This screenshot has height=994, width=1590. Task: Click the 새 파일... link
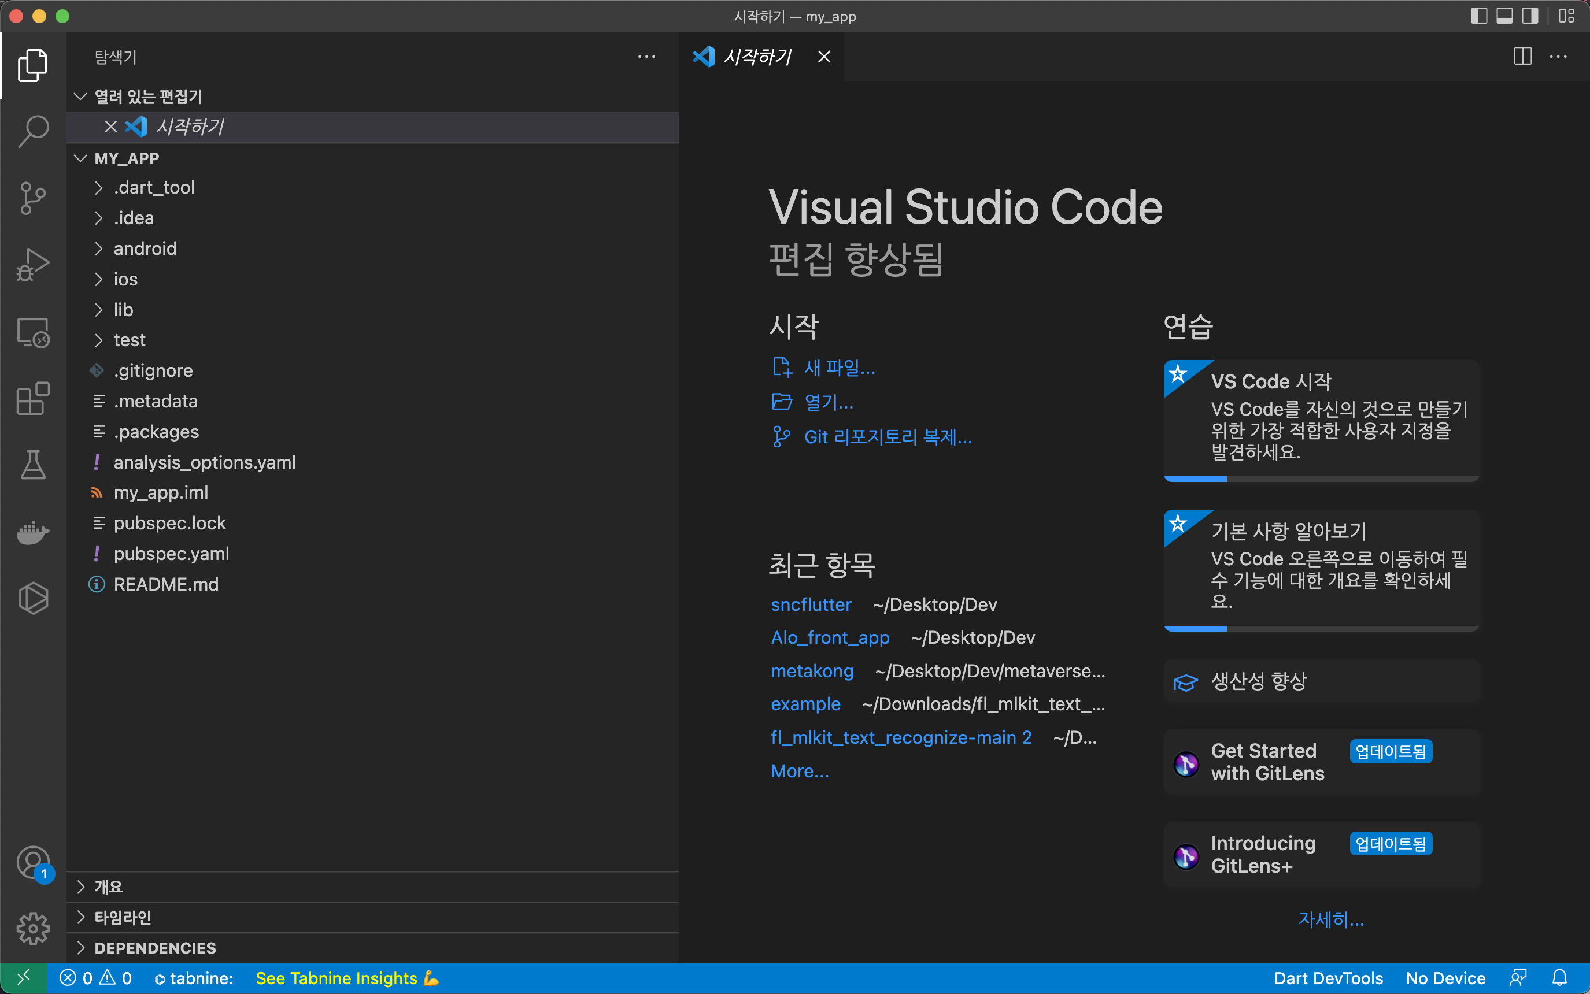pyautogui.click(x=840, y=368)
